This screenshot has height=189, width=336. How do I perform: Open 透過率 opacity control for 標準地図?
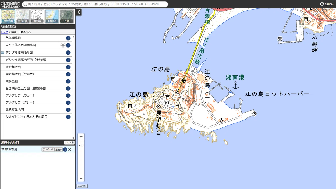59,150
